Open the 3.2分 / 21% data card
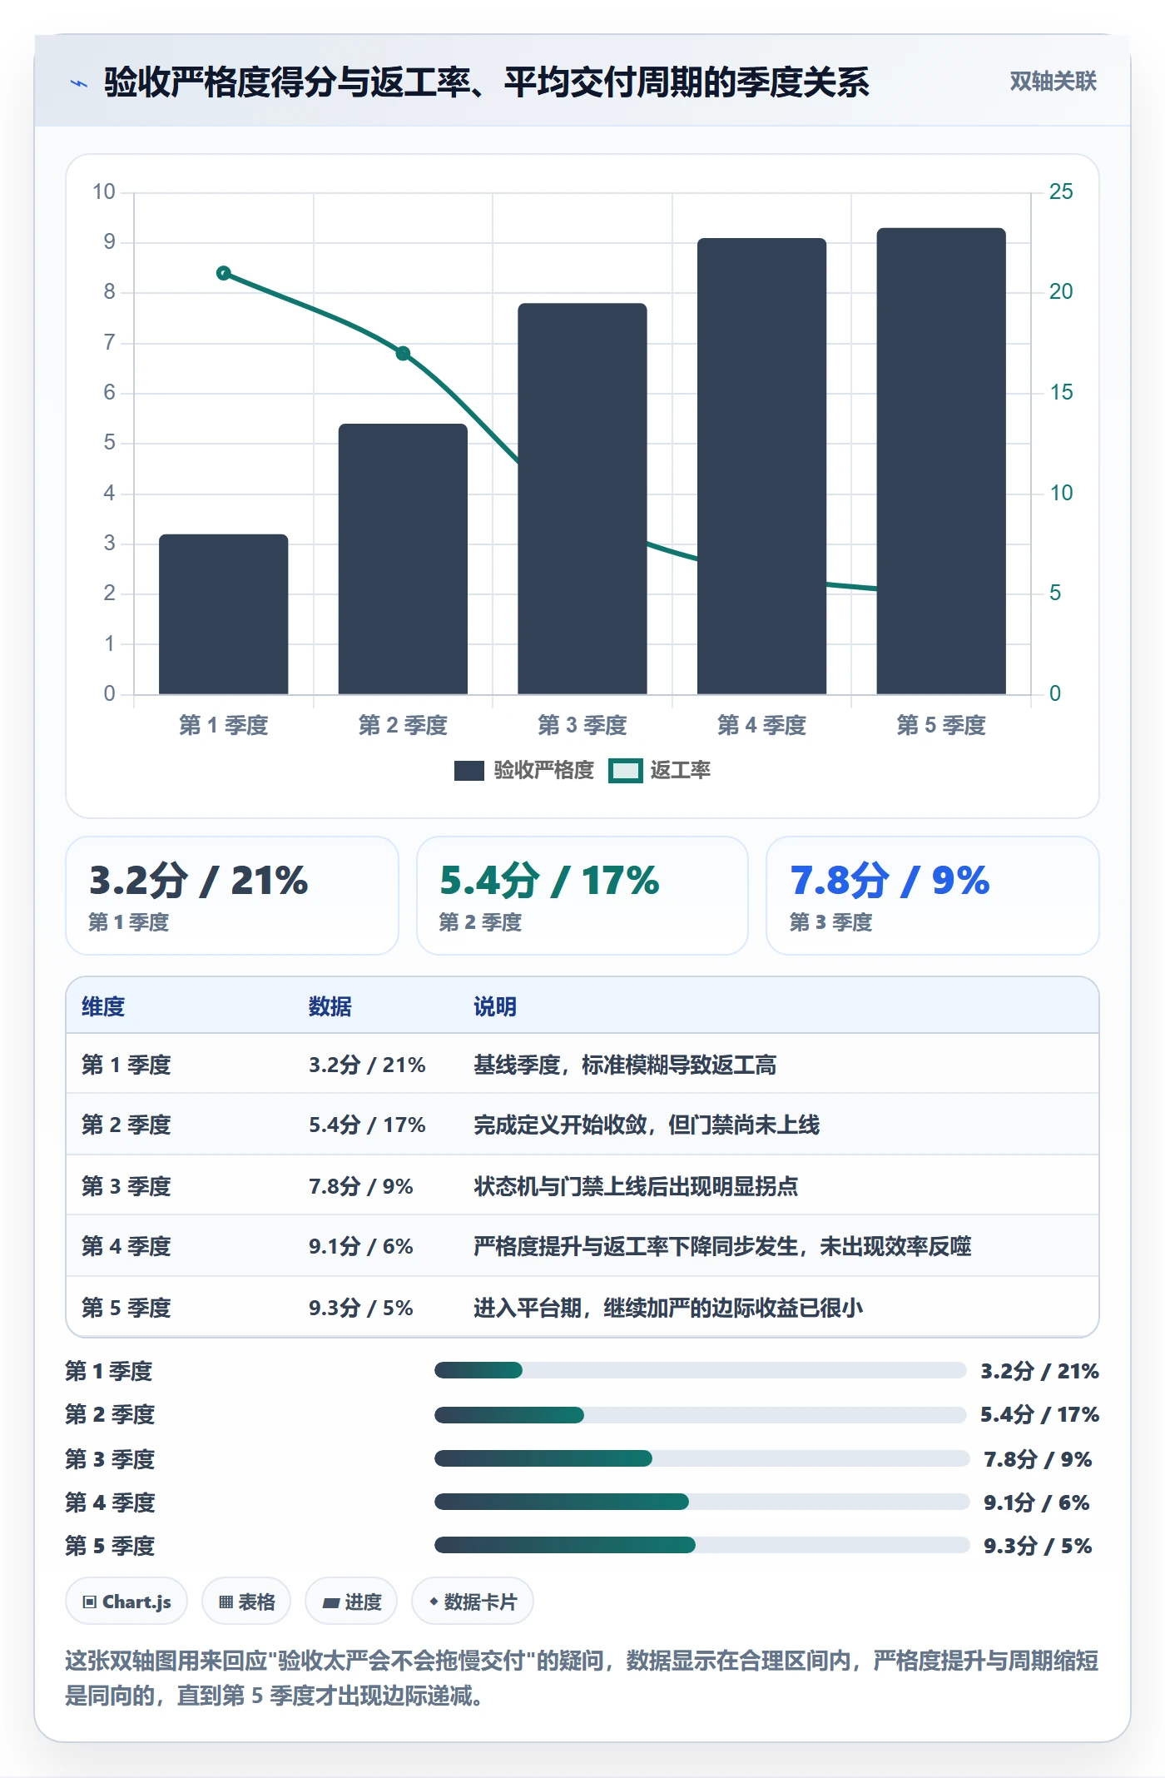This screenshot has width=1165, height=1778. pyautogui.click(x=232, y=896)
